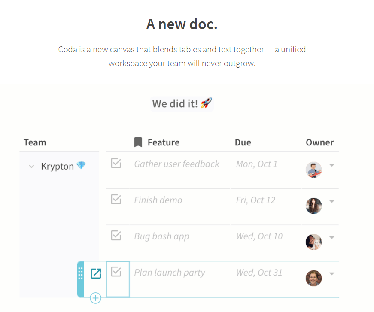
Task: Select the Team column header
Action: (35, 142)
